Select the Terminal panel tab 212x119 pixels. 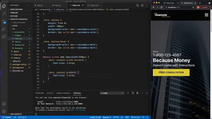[77, 93]
